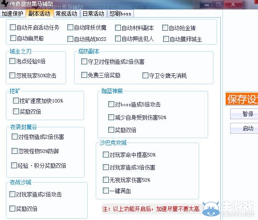Enable 泡点经验6倍 checkbox
258x220 pixels.
point(12,61)
